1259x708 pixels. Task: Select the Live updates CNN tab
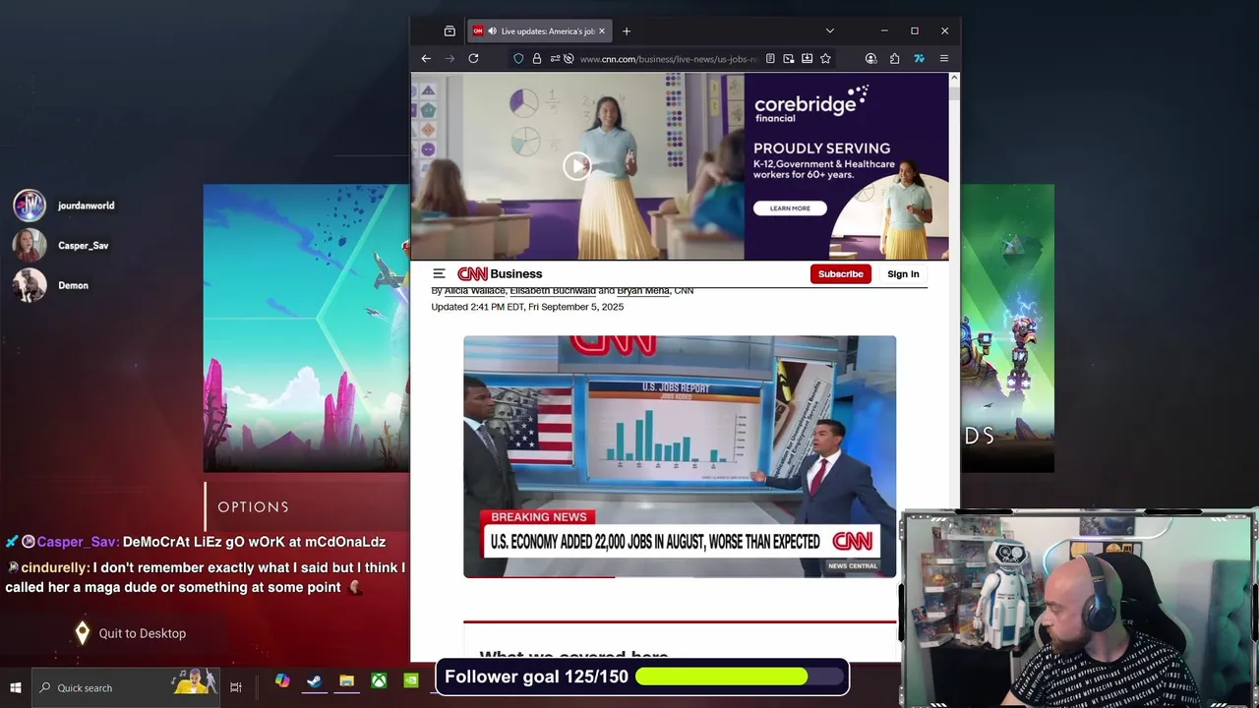[539, 31]
